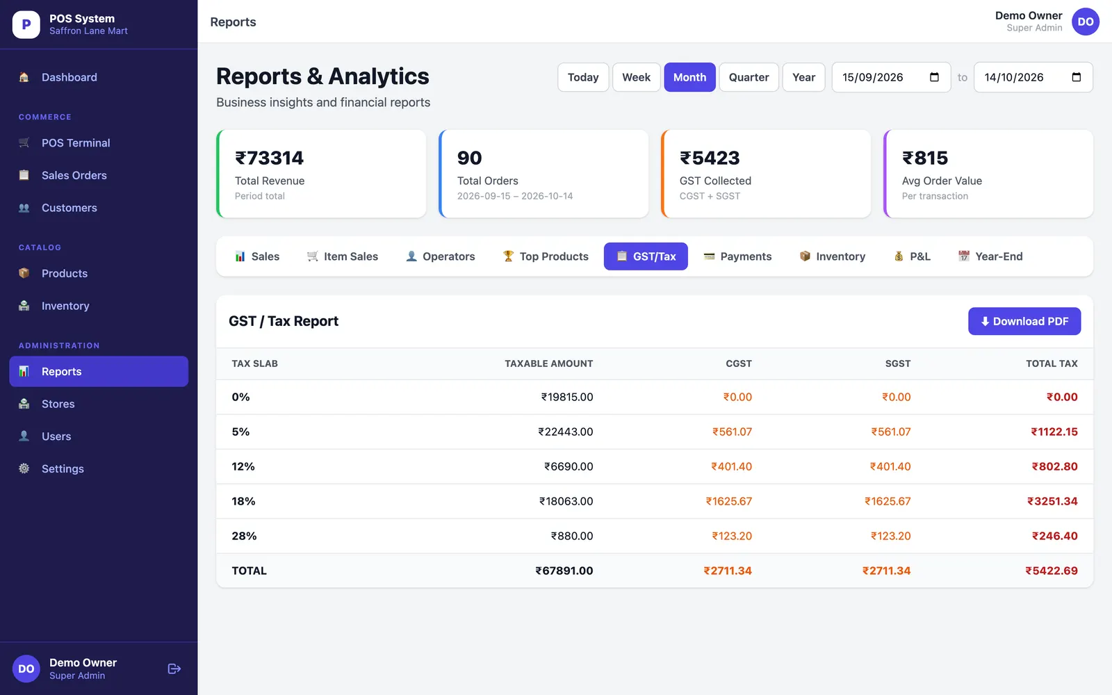This screenshot has height=695, width=1112.
Task: Click the Stores icon in sidebar
Action: (x=24, y=404)
